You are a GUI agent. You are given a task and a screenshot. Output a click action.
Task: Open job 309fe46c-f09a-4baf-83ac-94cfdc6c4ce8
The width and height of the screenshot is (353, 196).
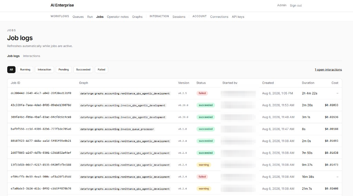tap(41, 117)
